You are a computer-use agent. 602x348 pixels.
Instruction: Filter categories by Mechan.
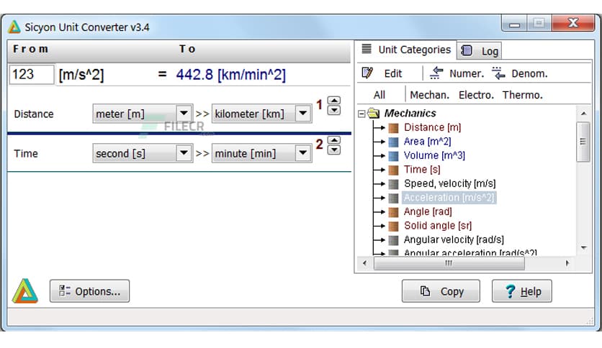pos(430,95)
